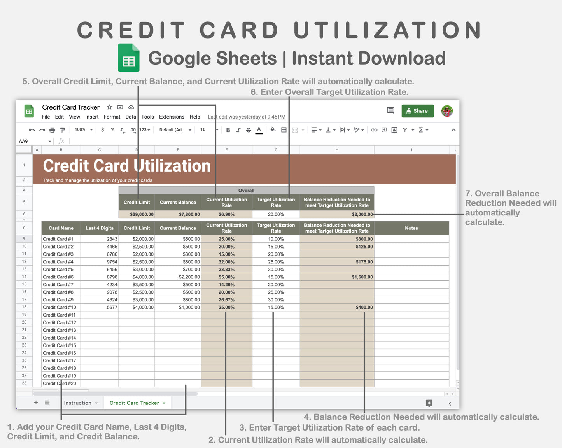Image resolution: width=562 pixels, height=448 pixels.
Task: Click the undo arrow in toolbar
Action: pos(32,130)
